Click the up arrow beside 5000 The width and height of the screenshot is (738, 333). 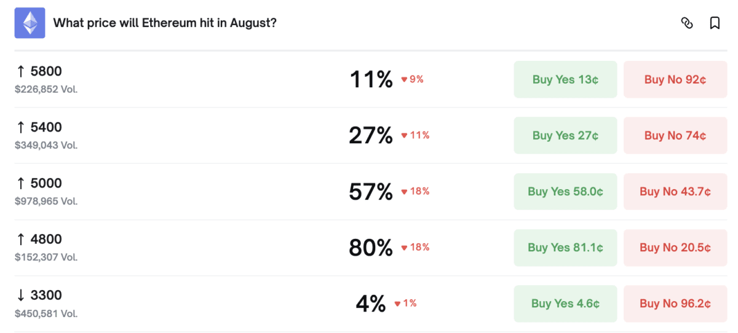coord(21,183)
